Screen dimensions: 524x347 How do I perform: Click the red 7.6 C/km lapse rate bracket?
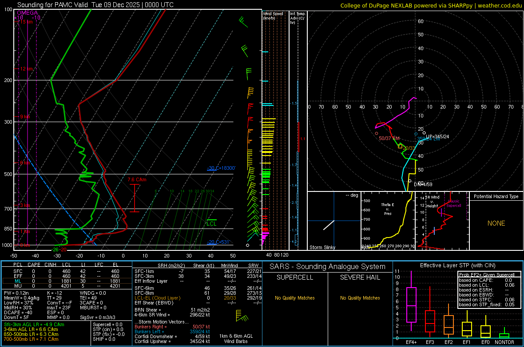[135, 198]
